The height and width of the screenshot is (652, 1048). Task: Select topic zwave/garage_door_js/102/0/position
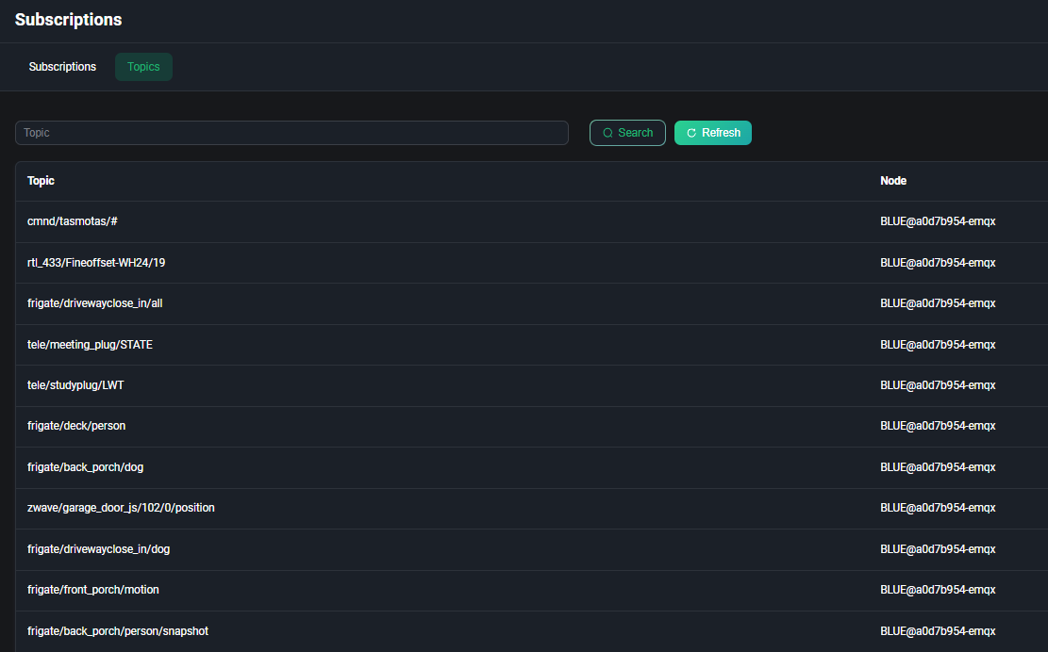pos(121,508)
